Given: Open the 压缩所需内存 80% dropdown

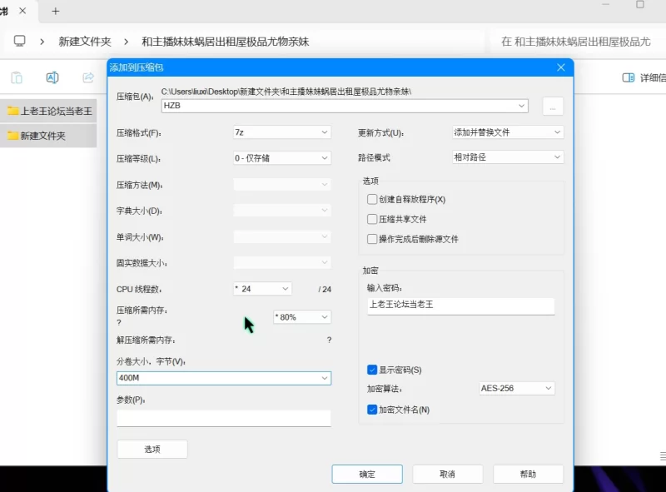Looking at the screenshot, I should coord(302,317).
